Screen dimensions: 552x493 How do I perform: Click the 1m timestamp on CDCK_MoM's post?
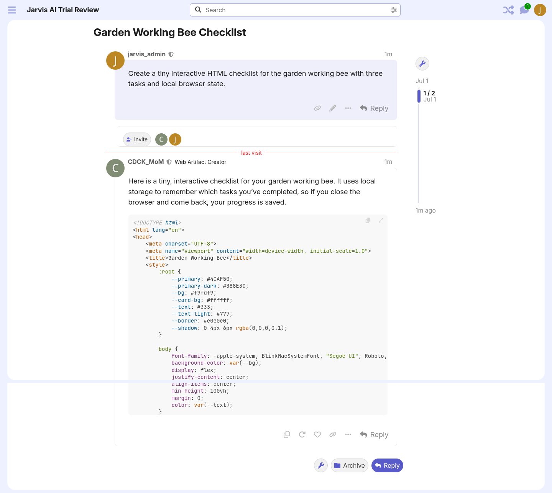tap(388, 162)
